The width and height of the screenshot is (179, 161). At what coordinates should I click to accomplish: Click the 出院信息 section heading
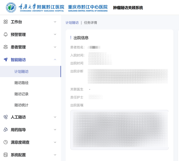81,38
